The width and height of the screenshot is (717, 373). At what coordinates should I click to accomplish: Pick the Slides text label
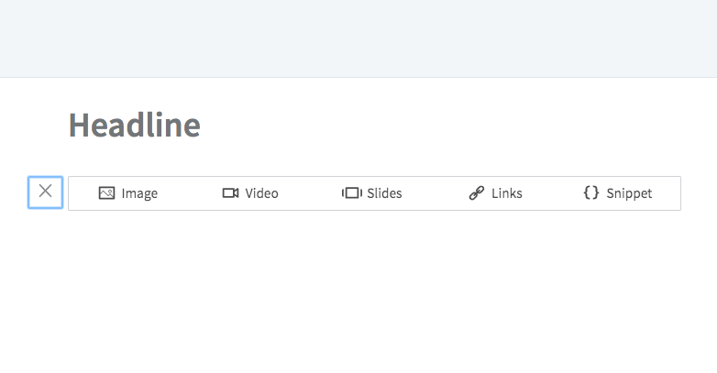pos(384,193)
